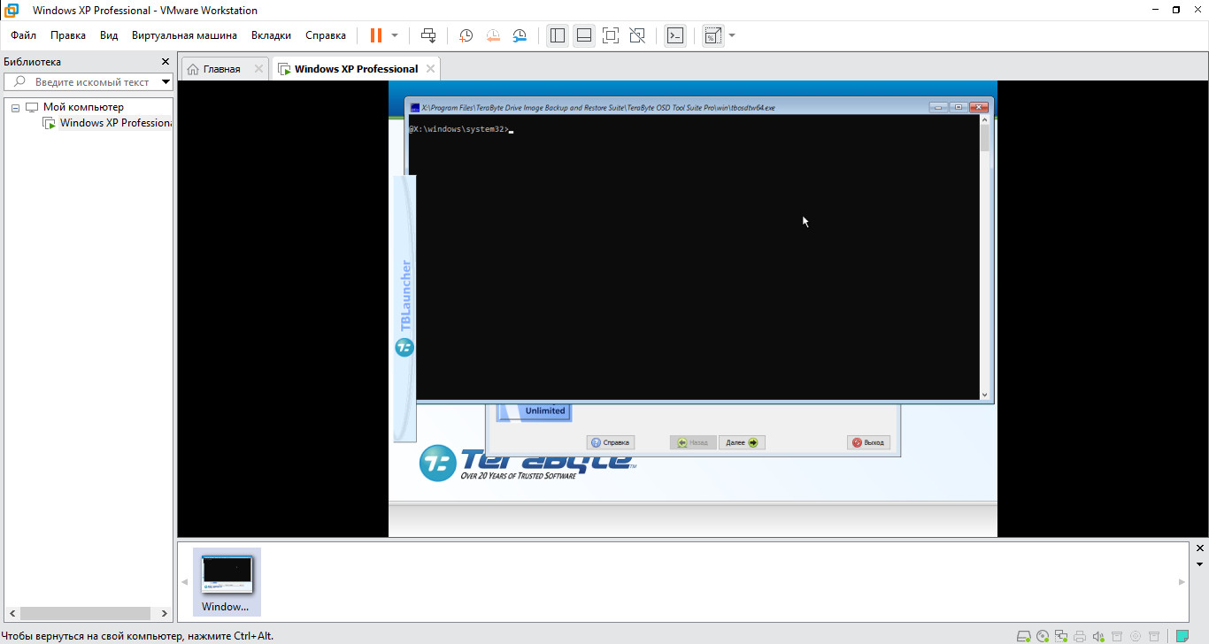This screenshot has height=644, width=1209.
Task: Close the thumbnail bar
Action: point(1199,548)
